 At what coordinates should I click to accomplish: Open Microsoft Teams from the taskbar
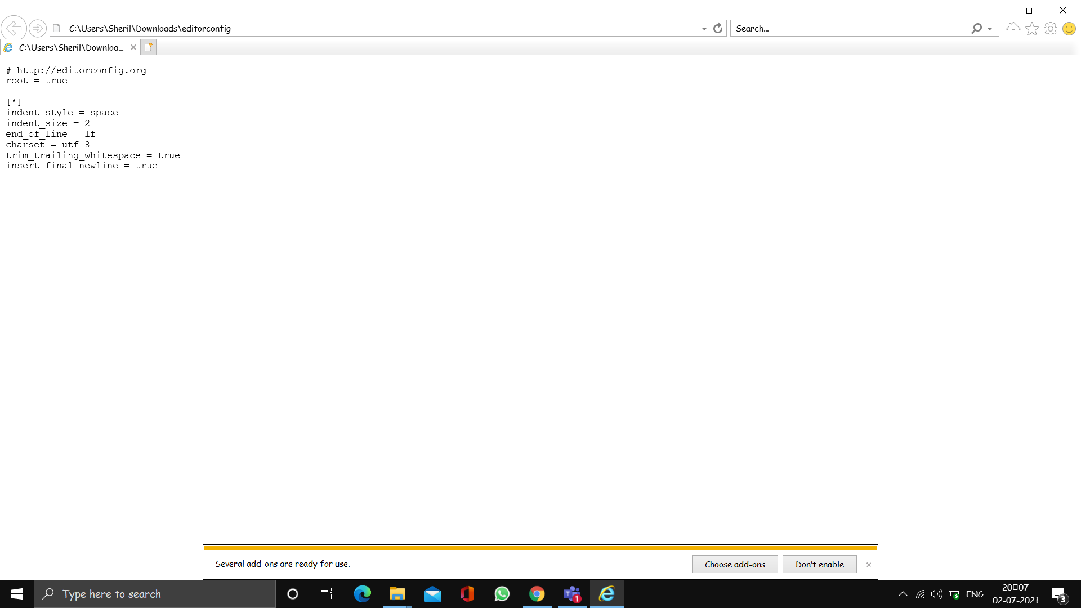572,594
